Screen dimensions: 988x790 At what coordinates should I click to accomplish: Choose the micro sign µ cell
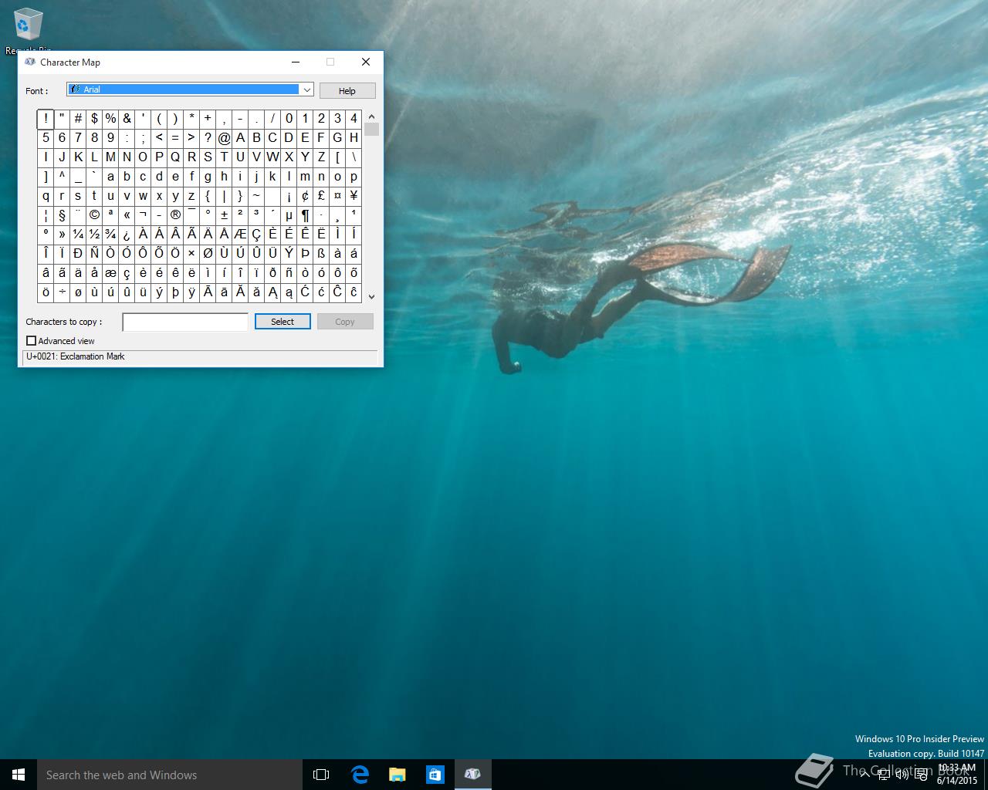pos(289,214)
